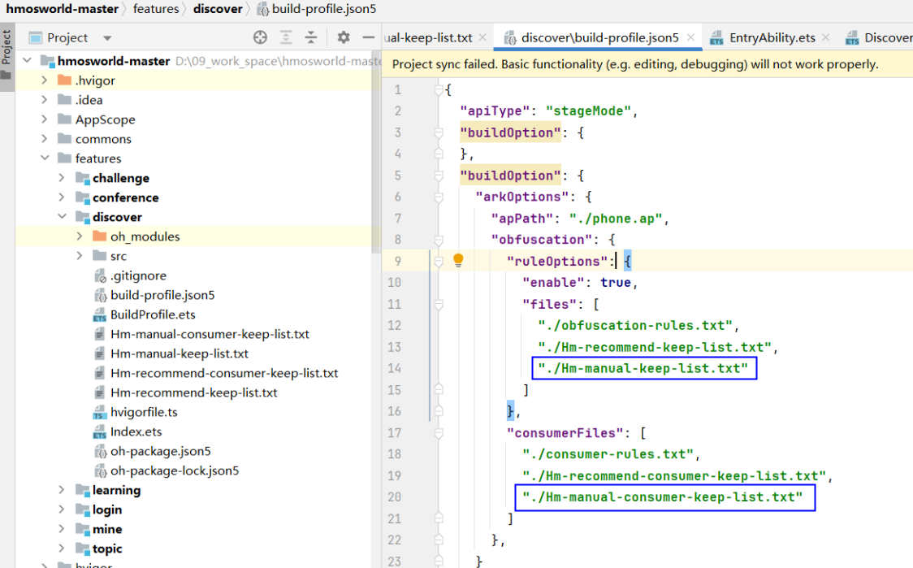Screen dimensions: 913x568
Task: Click the locate opened file crosshair icon
Action: click(260, 37)
